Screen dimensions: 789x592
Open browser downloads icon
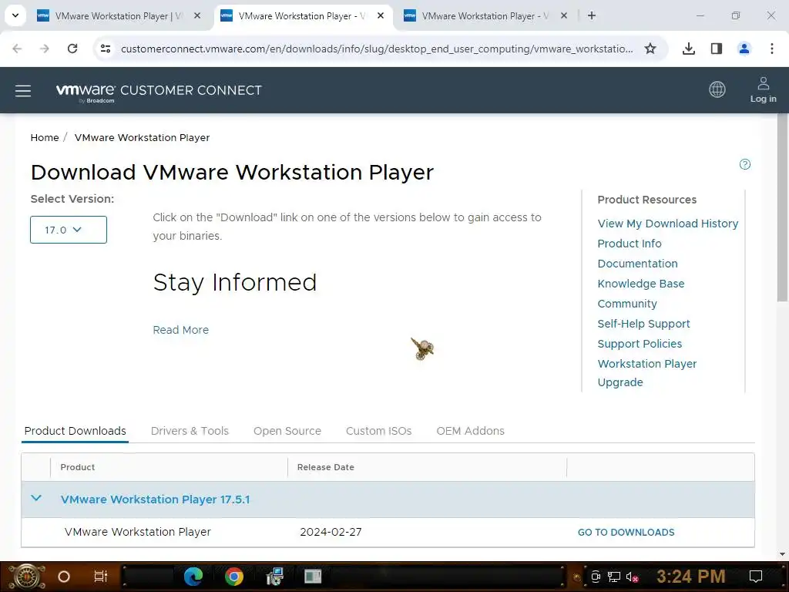pyautogui.click(x=689, y=49)
